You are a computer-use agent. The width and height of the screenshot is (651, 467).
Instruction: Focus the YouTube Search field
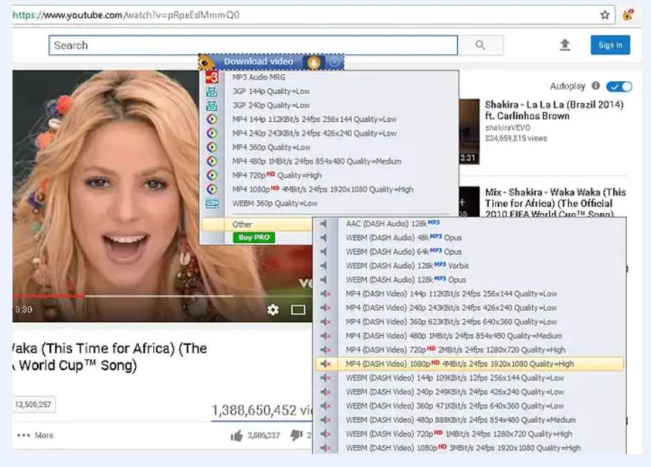click(x=254, y=46)
